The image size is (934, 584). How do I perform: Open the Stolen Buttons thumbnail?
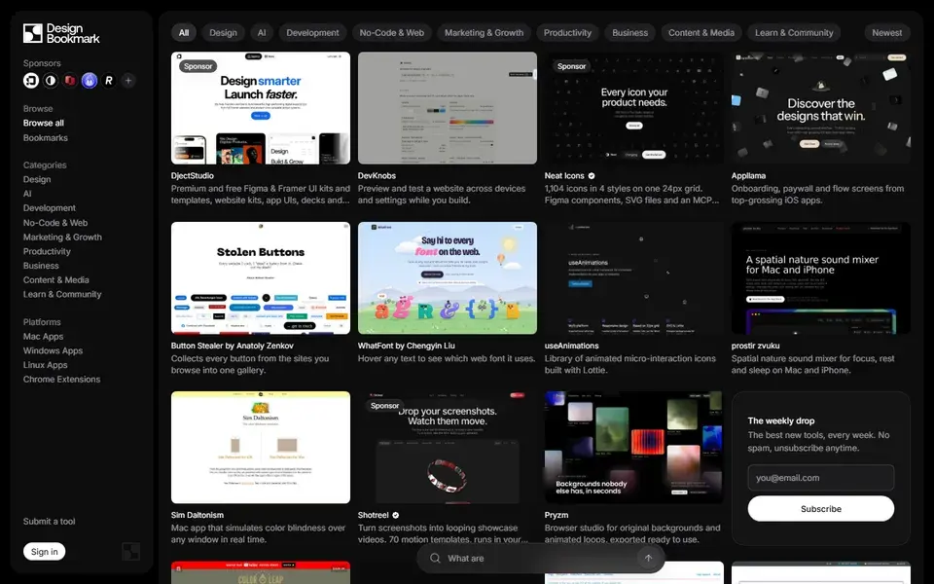tap(261, 277)
